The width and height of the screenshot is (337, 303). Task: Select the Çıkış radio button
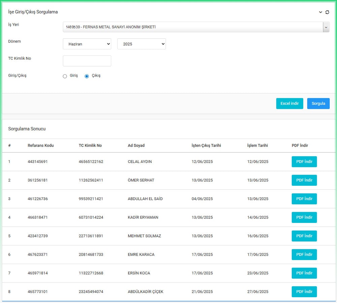87,76
